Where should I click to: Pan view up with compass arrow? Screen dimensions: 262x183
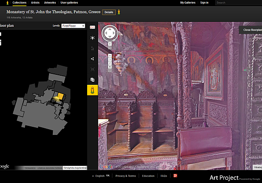110,30
